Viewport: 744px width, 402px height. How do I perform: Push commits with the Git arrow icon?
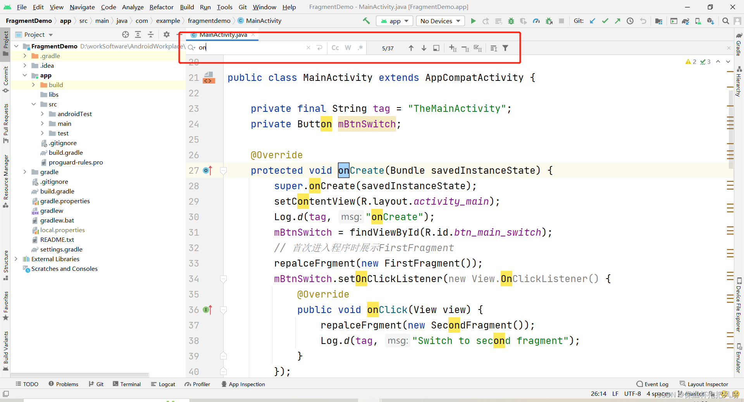click(617, 21)
